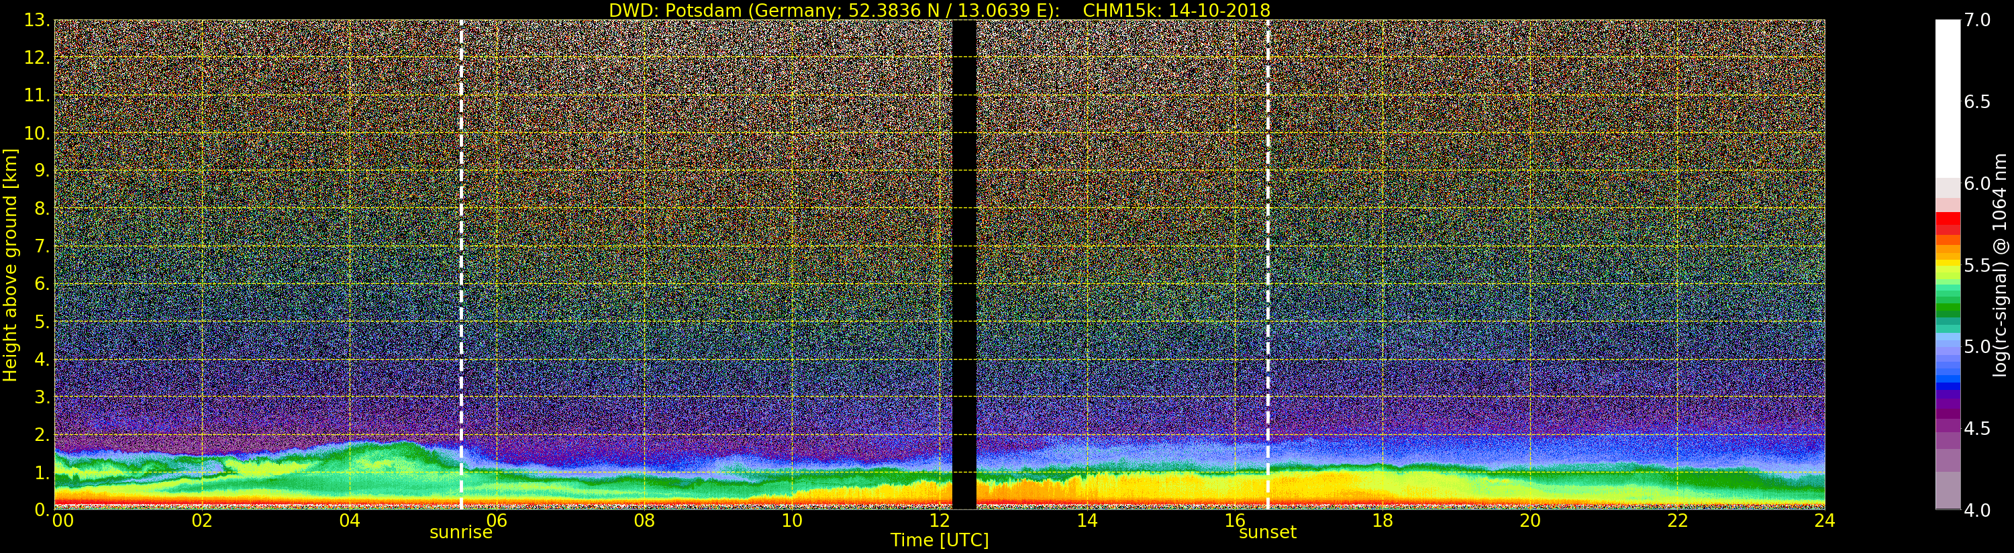Click height tick label "7."

tap(42, 246)
